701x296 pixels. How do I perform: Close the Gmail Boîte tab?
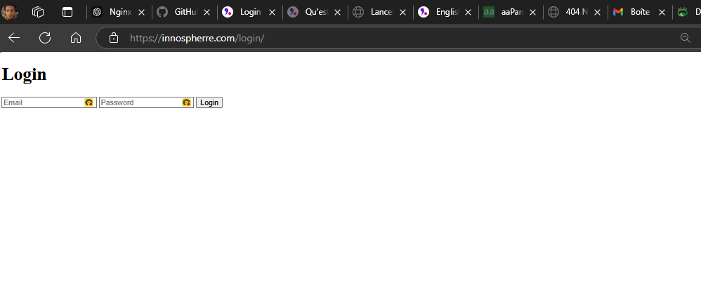click(x=662, y=13)
